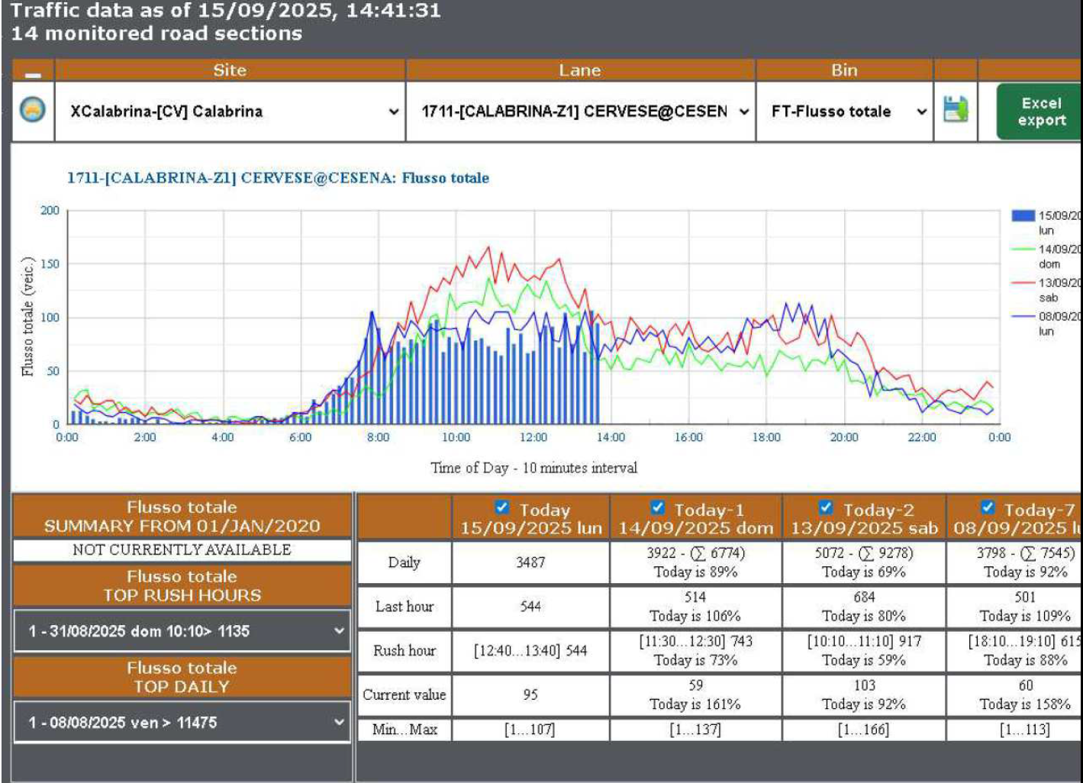The width and height of the screenshot is (1083, 783).
Task: Collapse panel with the minus icon
Action: [32, 74]
